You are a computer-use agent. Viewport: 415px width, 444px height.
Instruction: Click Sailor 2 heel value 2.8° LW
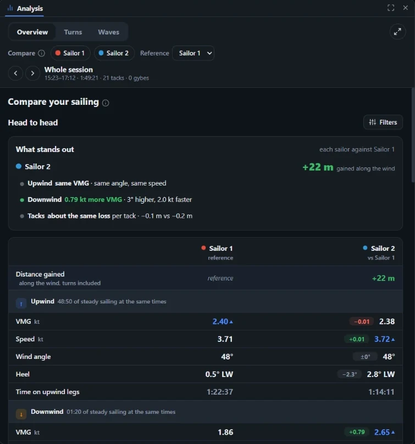pyautogui.click(x=381, y=374)
